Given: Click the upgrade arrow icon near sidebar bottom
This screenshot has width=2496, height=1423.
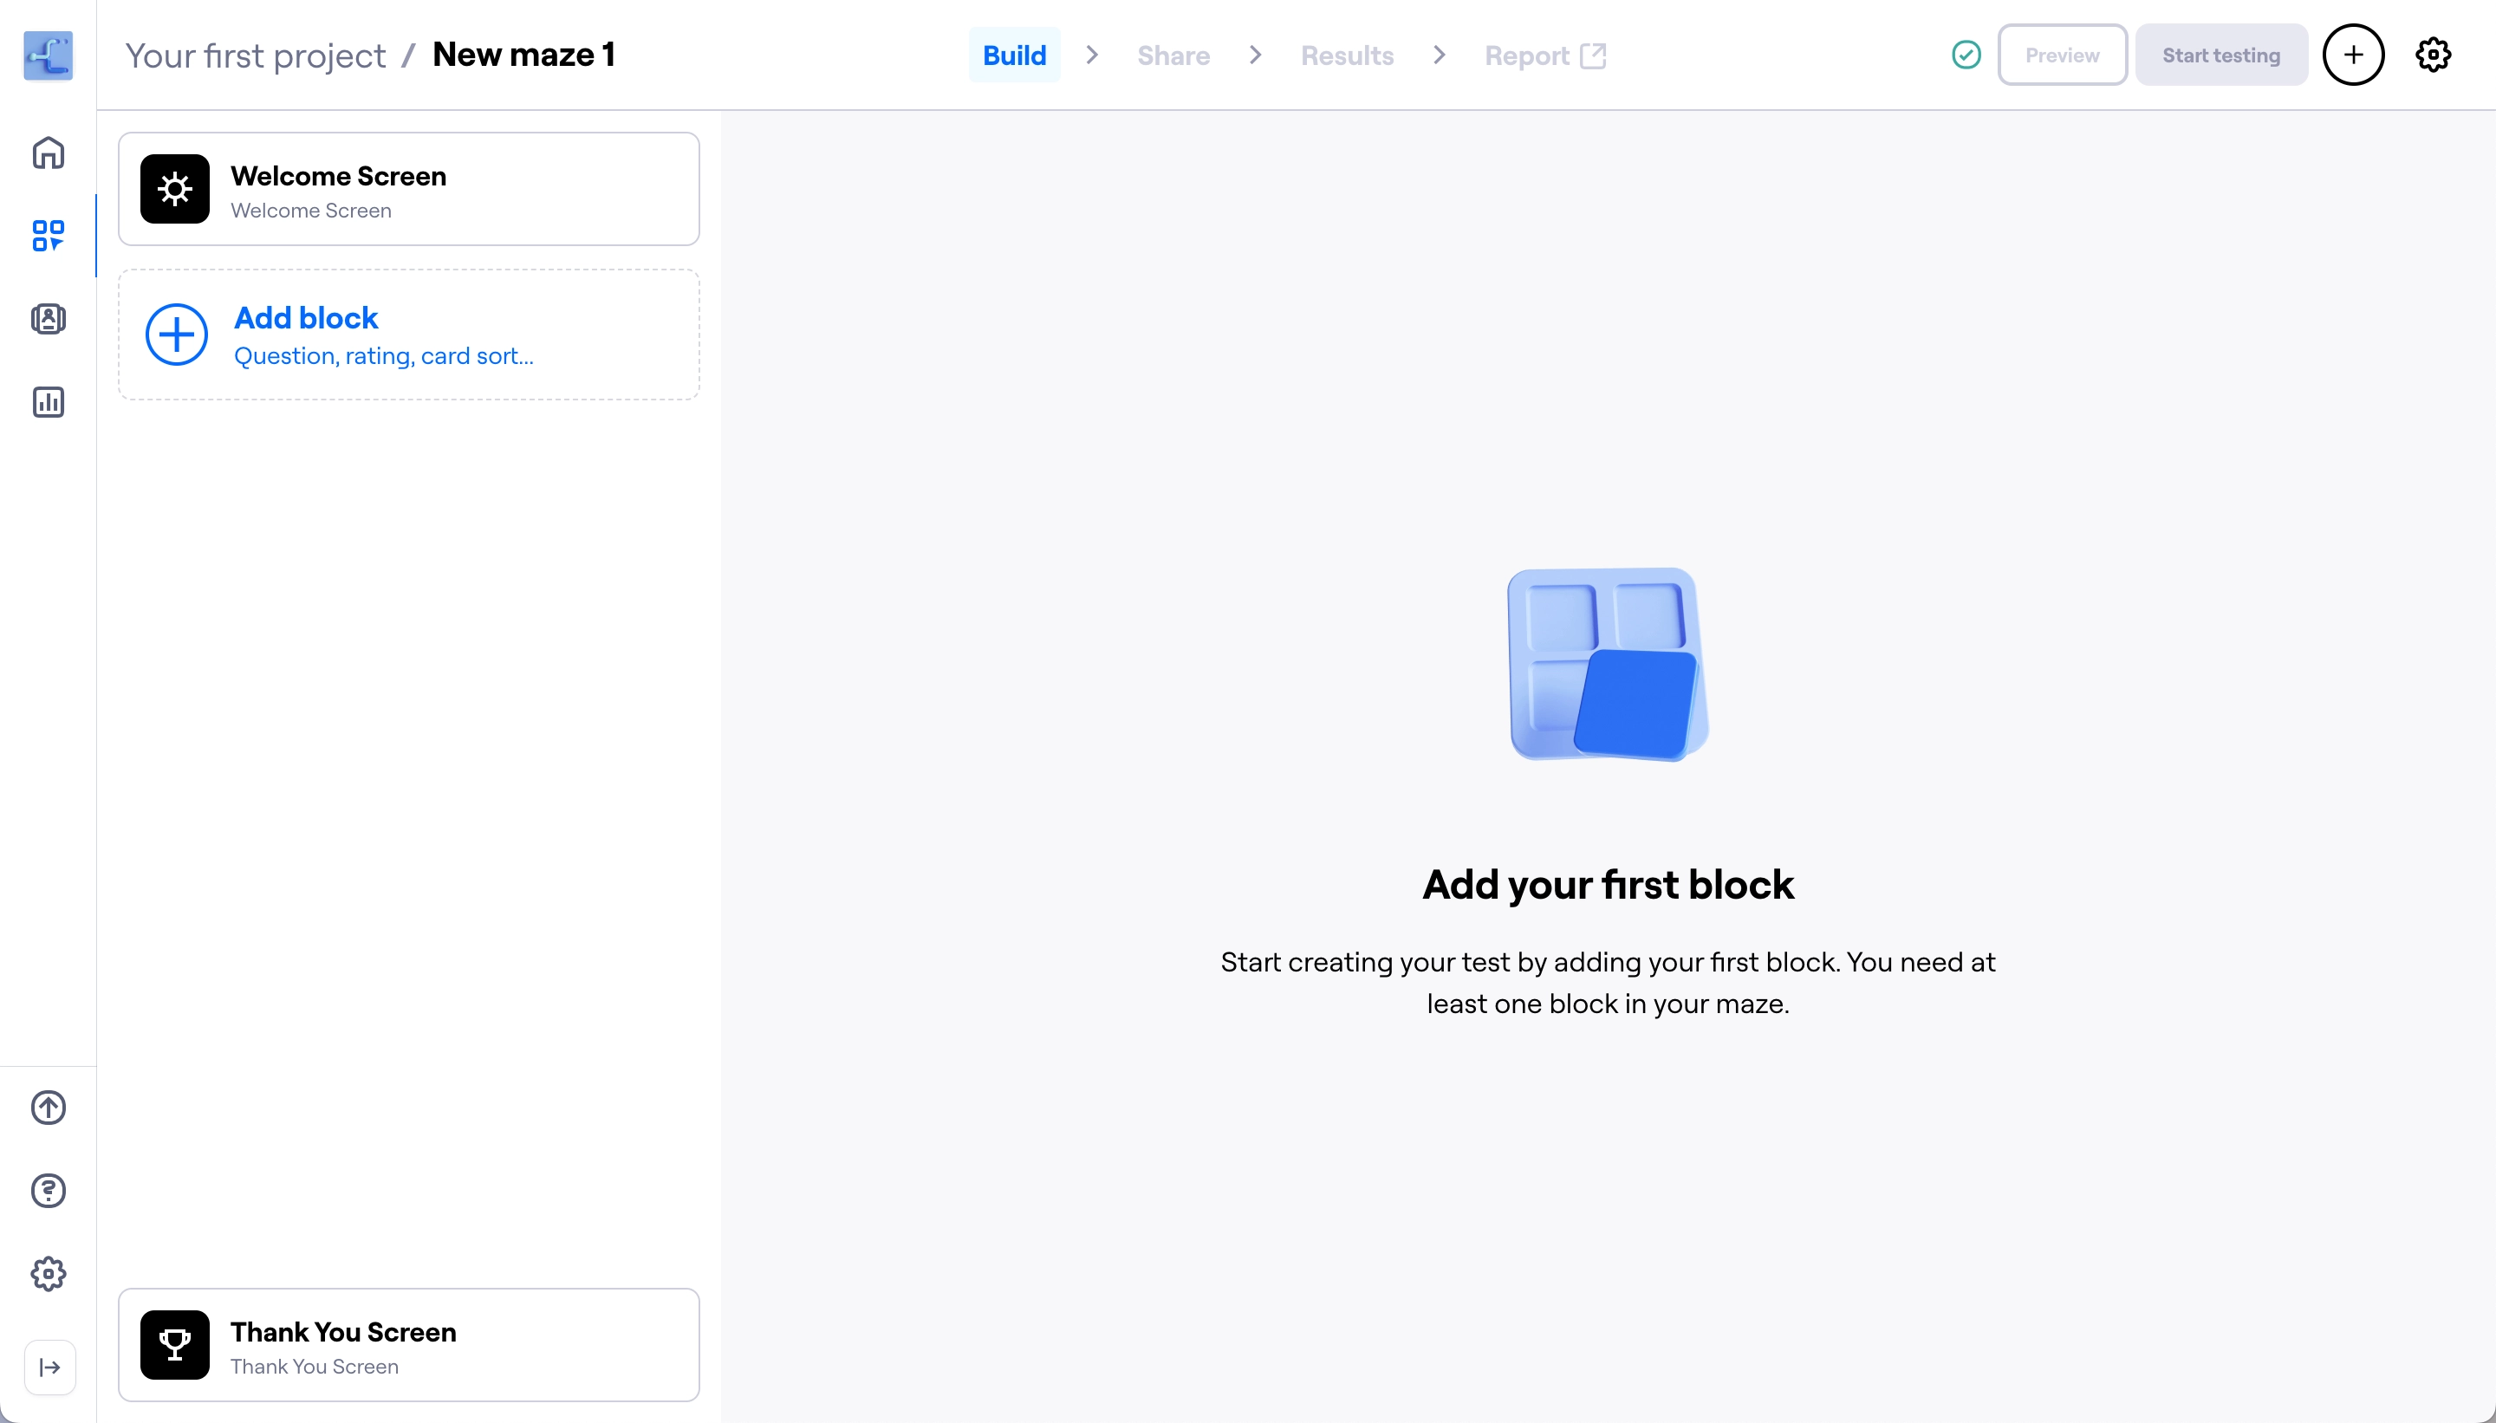Looking at the screenshot, I should pyautogui.click(x=48, y=1108).
